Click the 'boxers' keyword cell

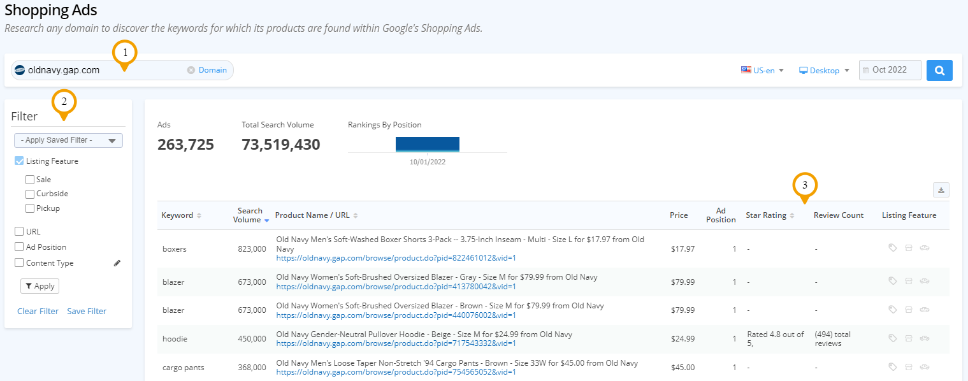[x=175, y=249]
